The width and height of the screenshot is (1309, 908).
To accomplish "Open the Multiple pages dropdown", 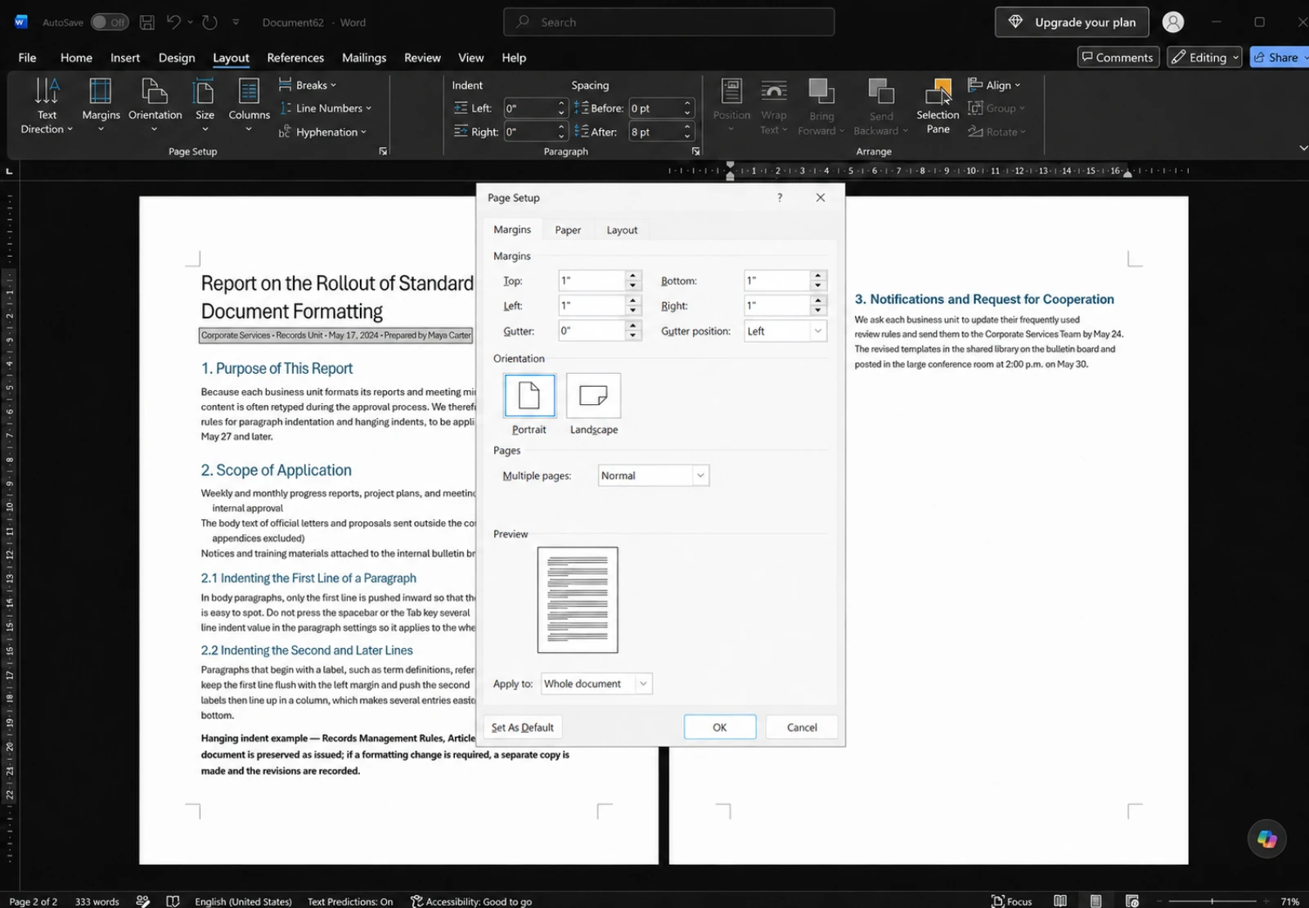I will tap(654, 475).
